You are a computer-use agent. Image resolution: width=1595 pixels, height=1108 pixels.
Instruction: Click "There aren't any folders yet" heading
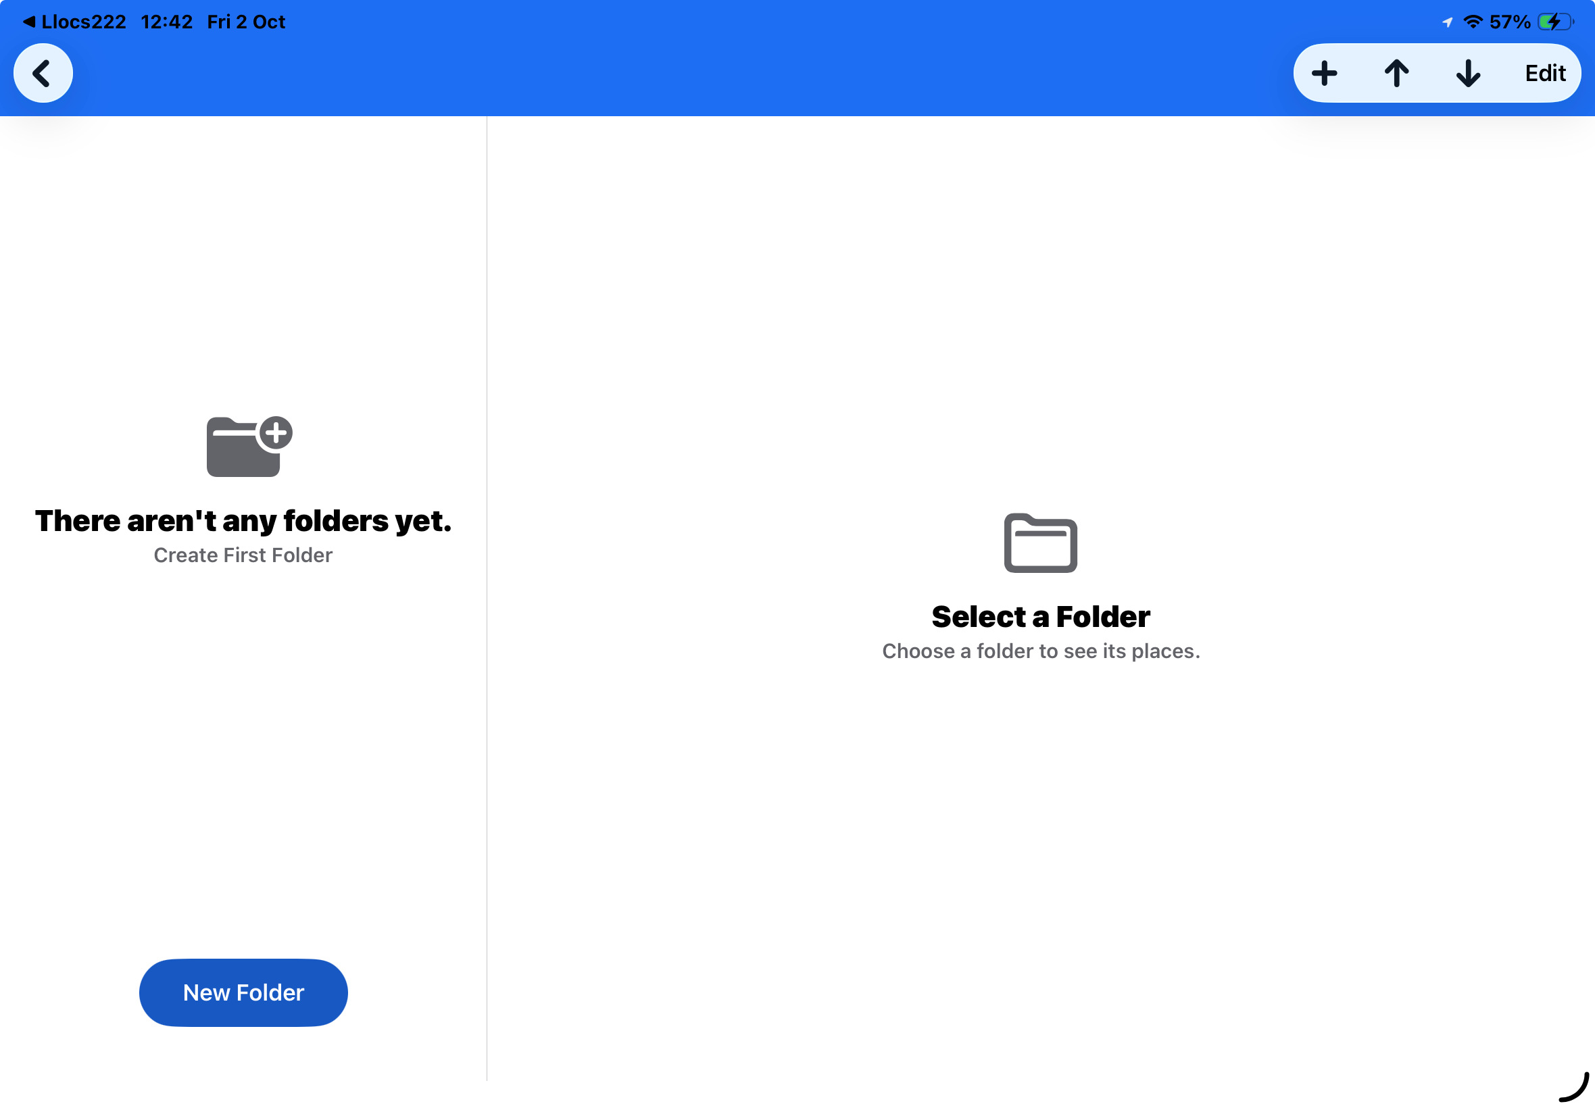pyautogui.click(x=243, y=521)
